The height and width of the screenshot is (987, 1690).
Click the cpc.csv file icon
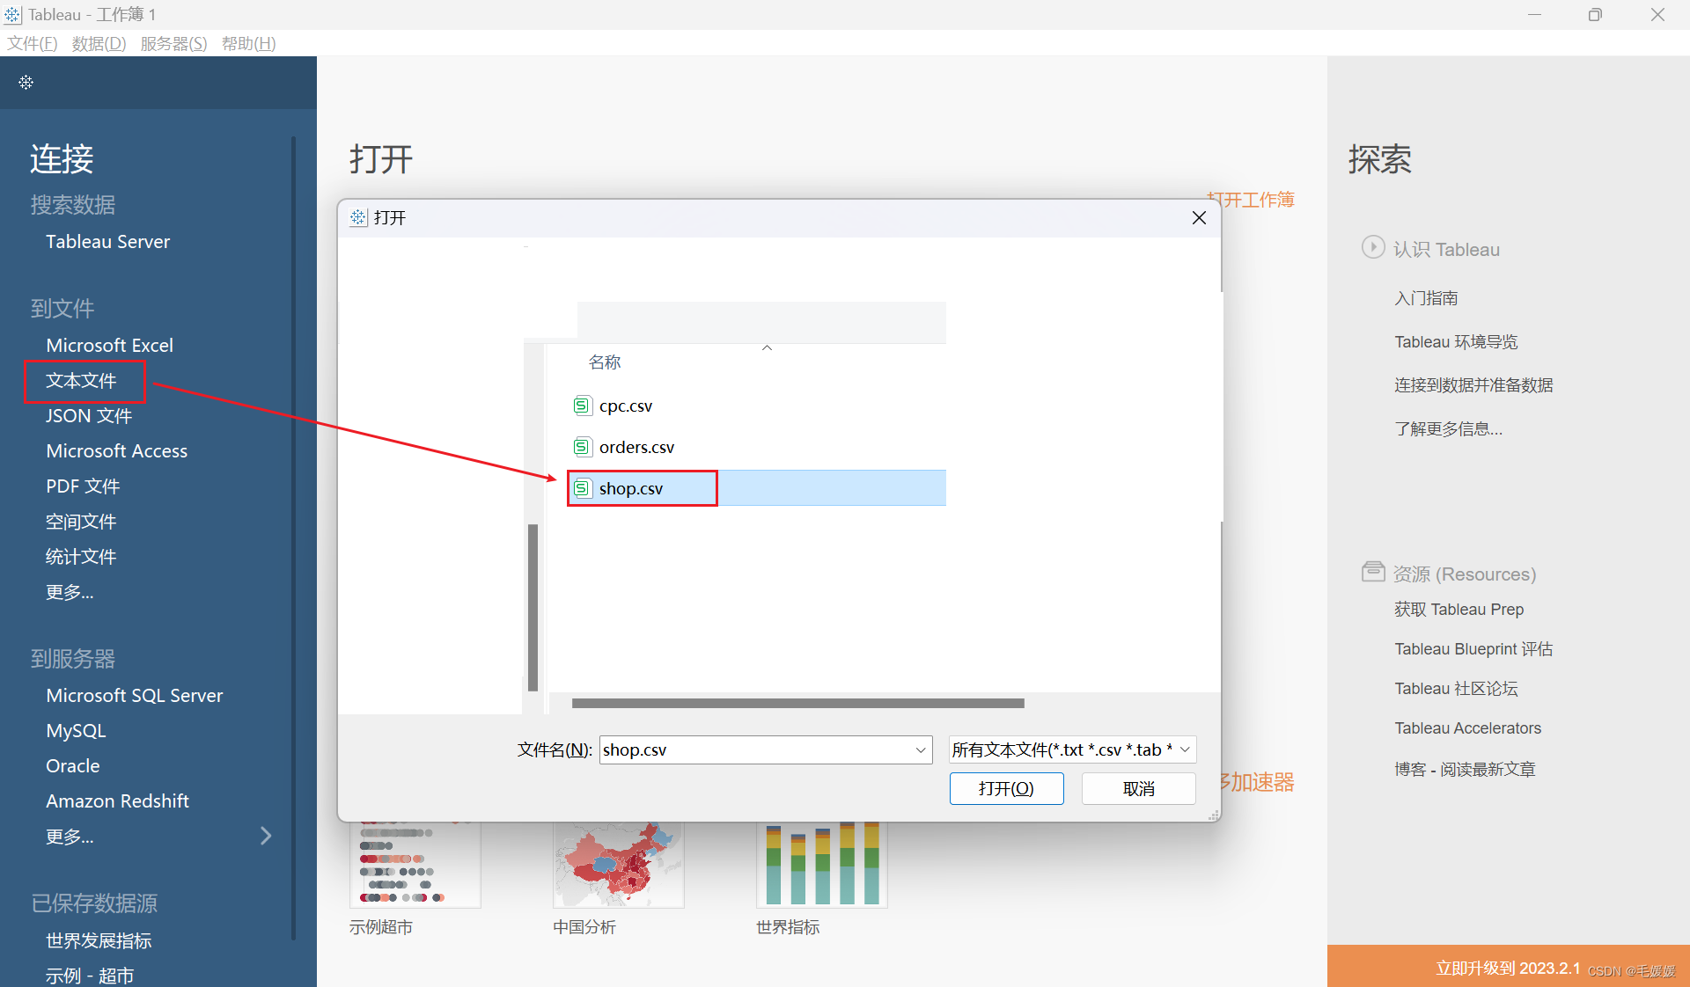click(582, 406)
